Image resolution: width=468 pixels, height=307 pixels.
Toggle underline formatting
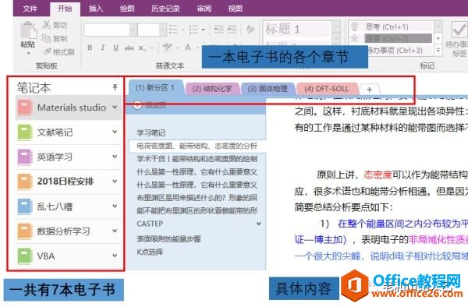(x=115, y=48)
